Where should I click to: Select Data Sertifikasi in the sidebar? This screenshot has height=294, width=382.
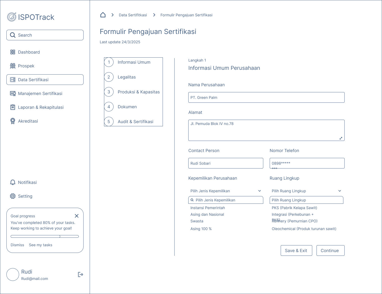tap(45, 80)
